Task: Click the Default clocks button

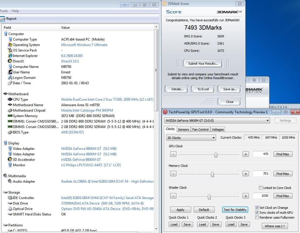Action: click(204, 210)
